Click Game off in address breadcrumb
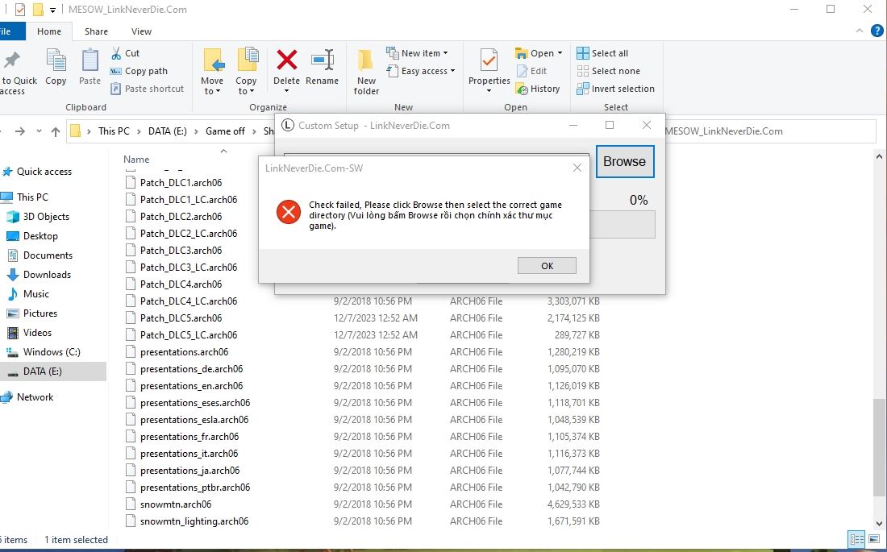This screenshot has height=552, width=887. pos(225,131)
